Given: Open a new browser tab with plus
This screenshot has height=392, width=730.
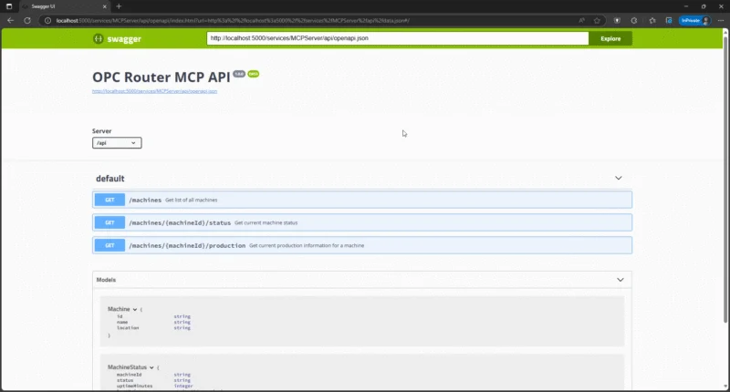Looking at the screenshot, I should point(119,6).
